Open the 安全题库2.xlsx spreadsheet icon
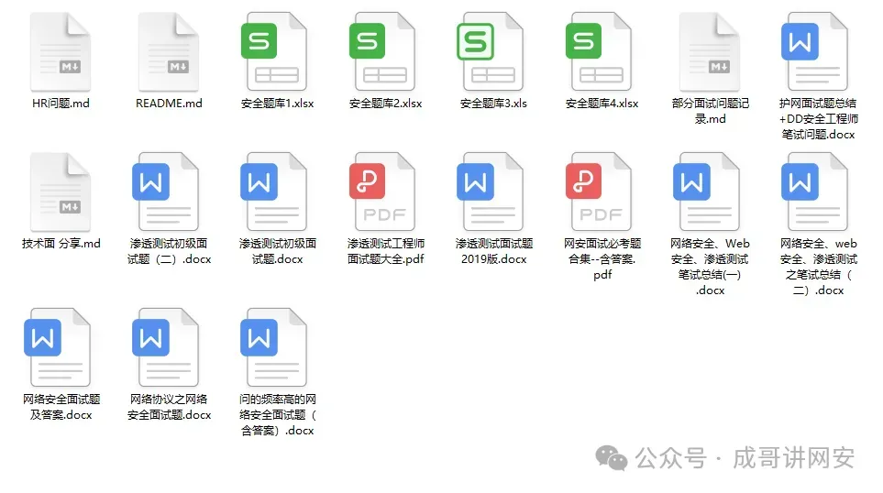This screenshot has height=493, width=883. [381, 52]
